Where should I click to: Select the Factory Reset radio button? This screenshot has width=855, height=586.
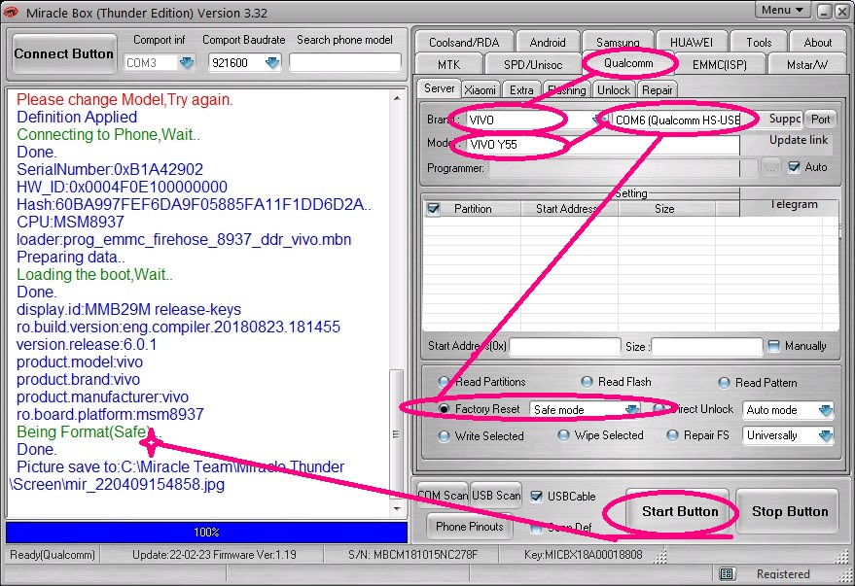point(444,408)
